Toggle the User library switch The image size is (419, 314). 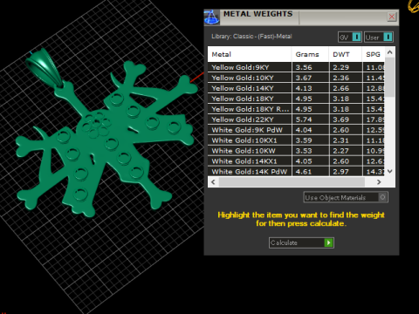pyautogui.click(x=379, y=38)
